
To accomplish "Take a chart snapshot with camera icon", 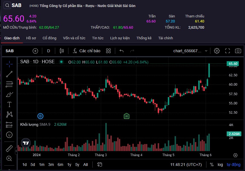I will point(238,51).
